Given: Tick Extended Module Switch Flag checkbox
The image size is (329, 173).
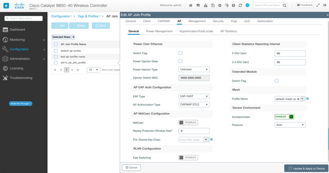Looking at the screenshot, I should 276,81.
